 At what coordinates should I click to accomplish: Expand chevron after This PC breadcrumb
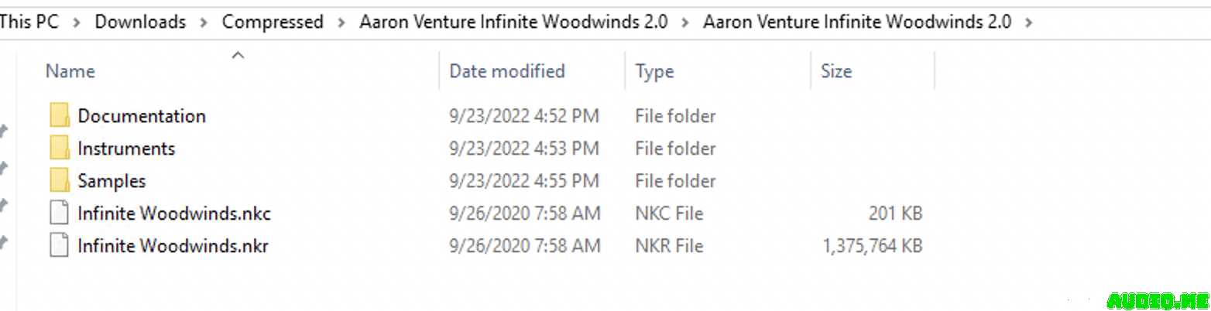tap(77, 22)
